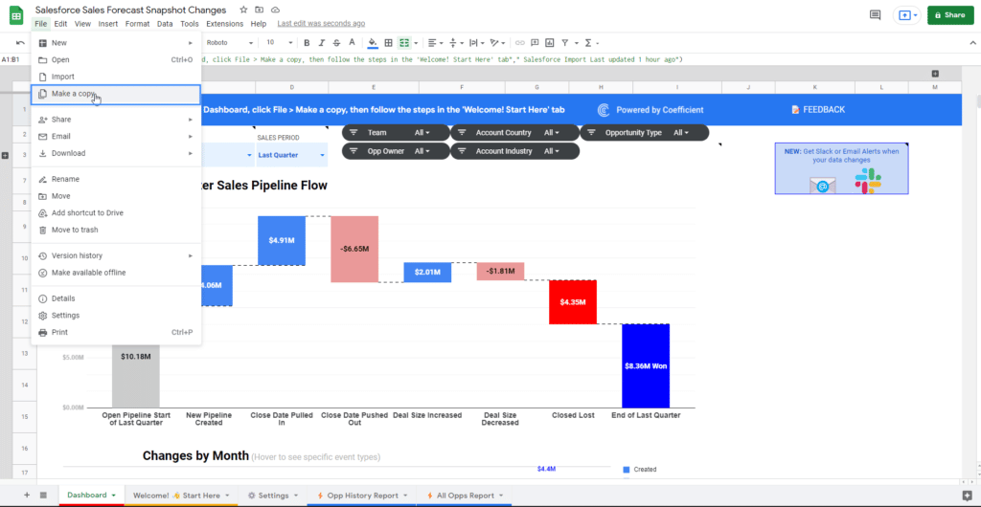Click the move-to-folder icon beside the title
981x507 pixels.
point(259,11)
